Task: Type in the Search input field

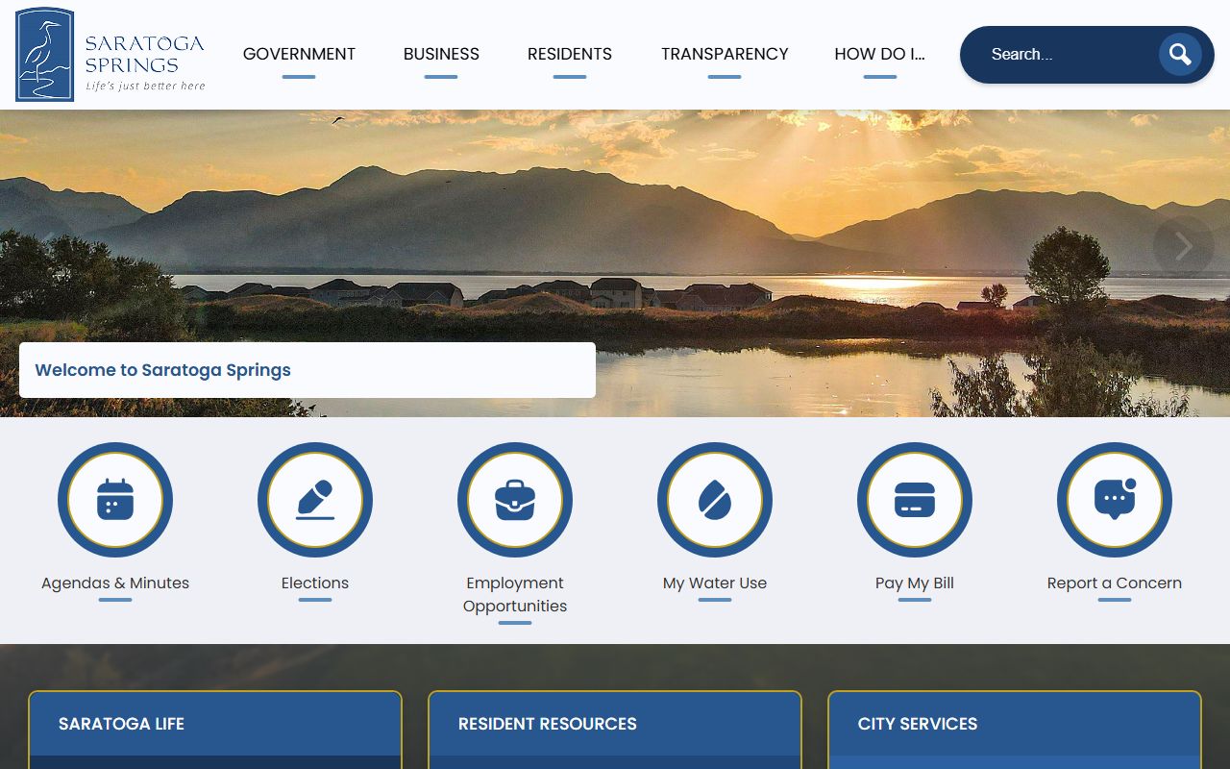Action: (1067, 55)
